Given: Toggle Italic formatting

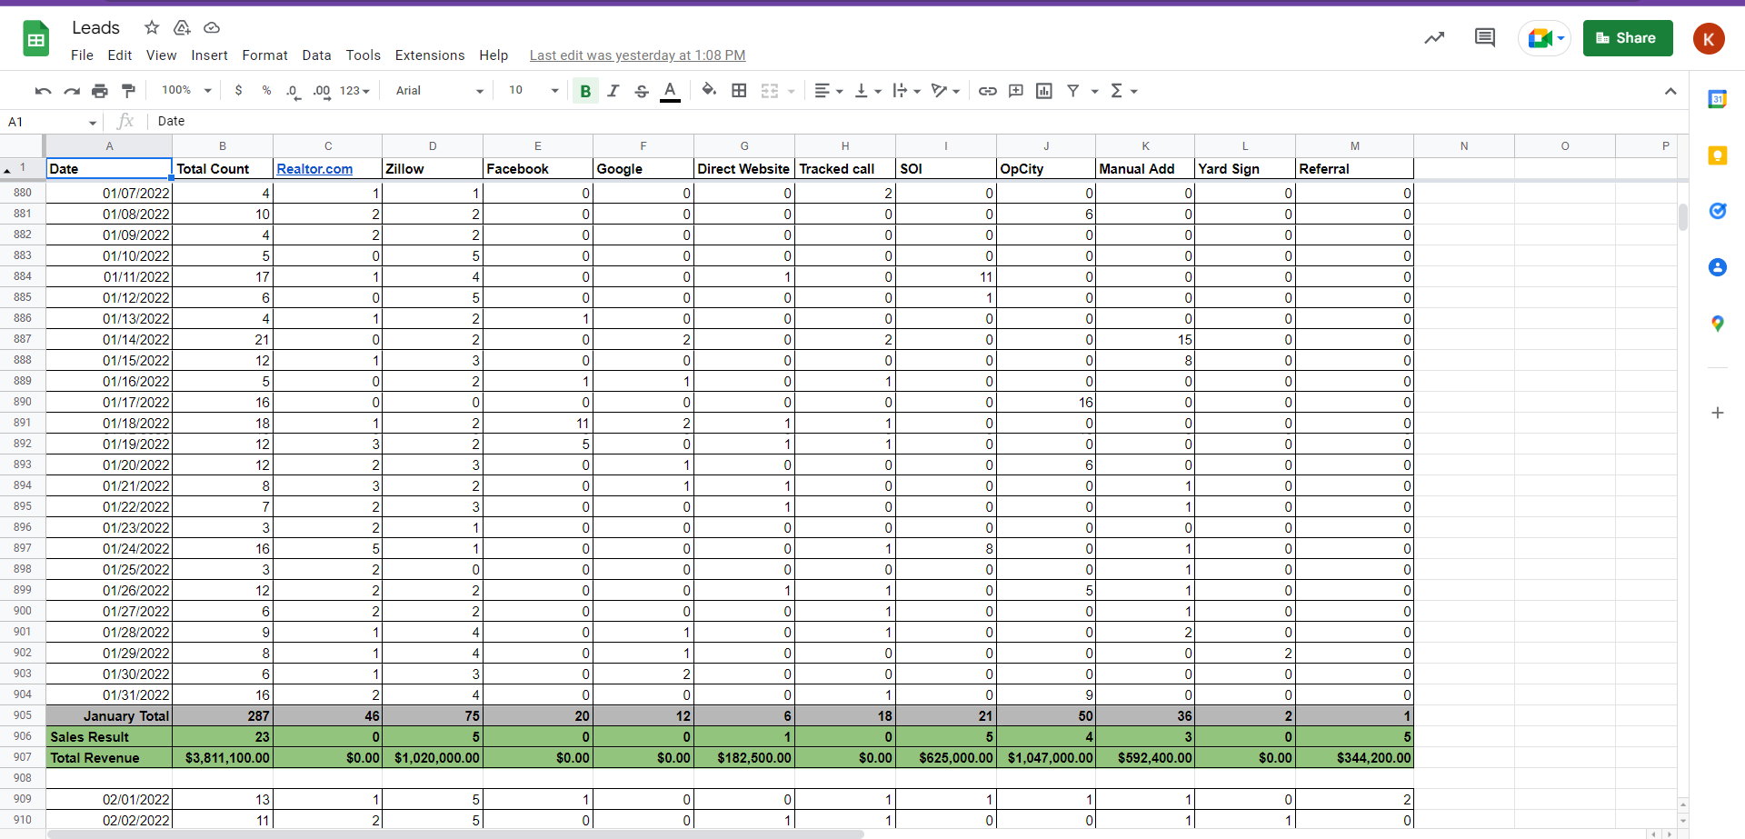Looking at the screenshot, I should pos(613,91).
